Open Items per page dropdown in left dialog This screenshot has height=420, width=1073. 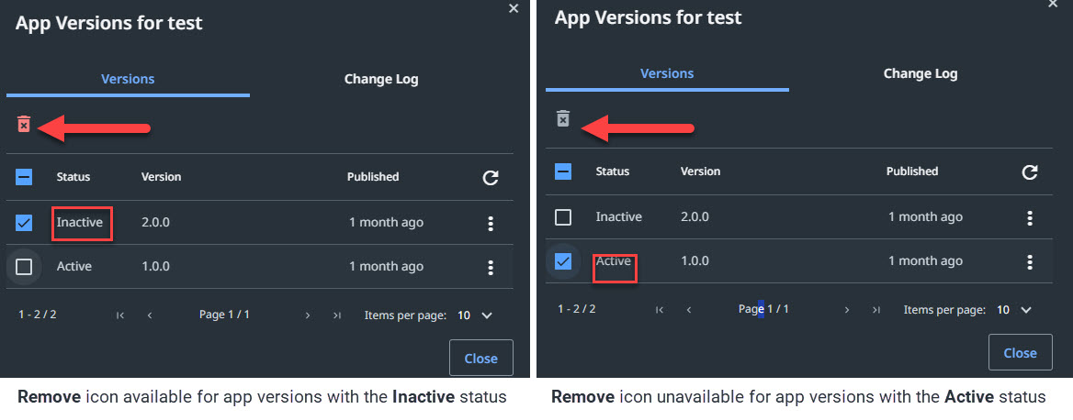coord(476,315)
